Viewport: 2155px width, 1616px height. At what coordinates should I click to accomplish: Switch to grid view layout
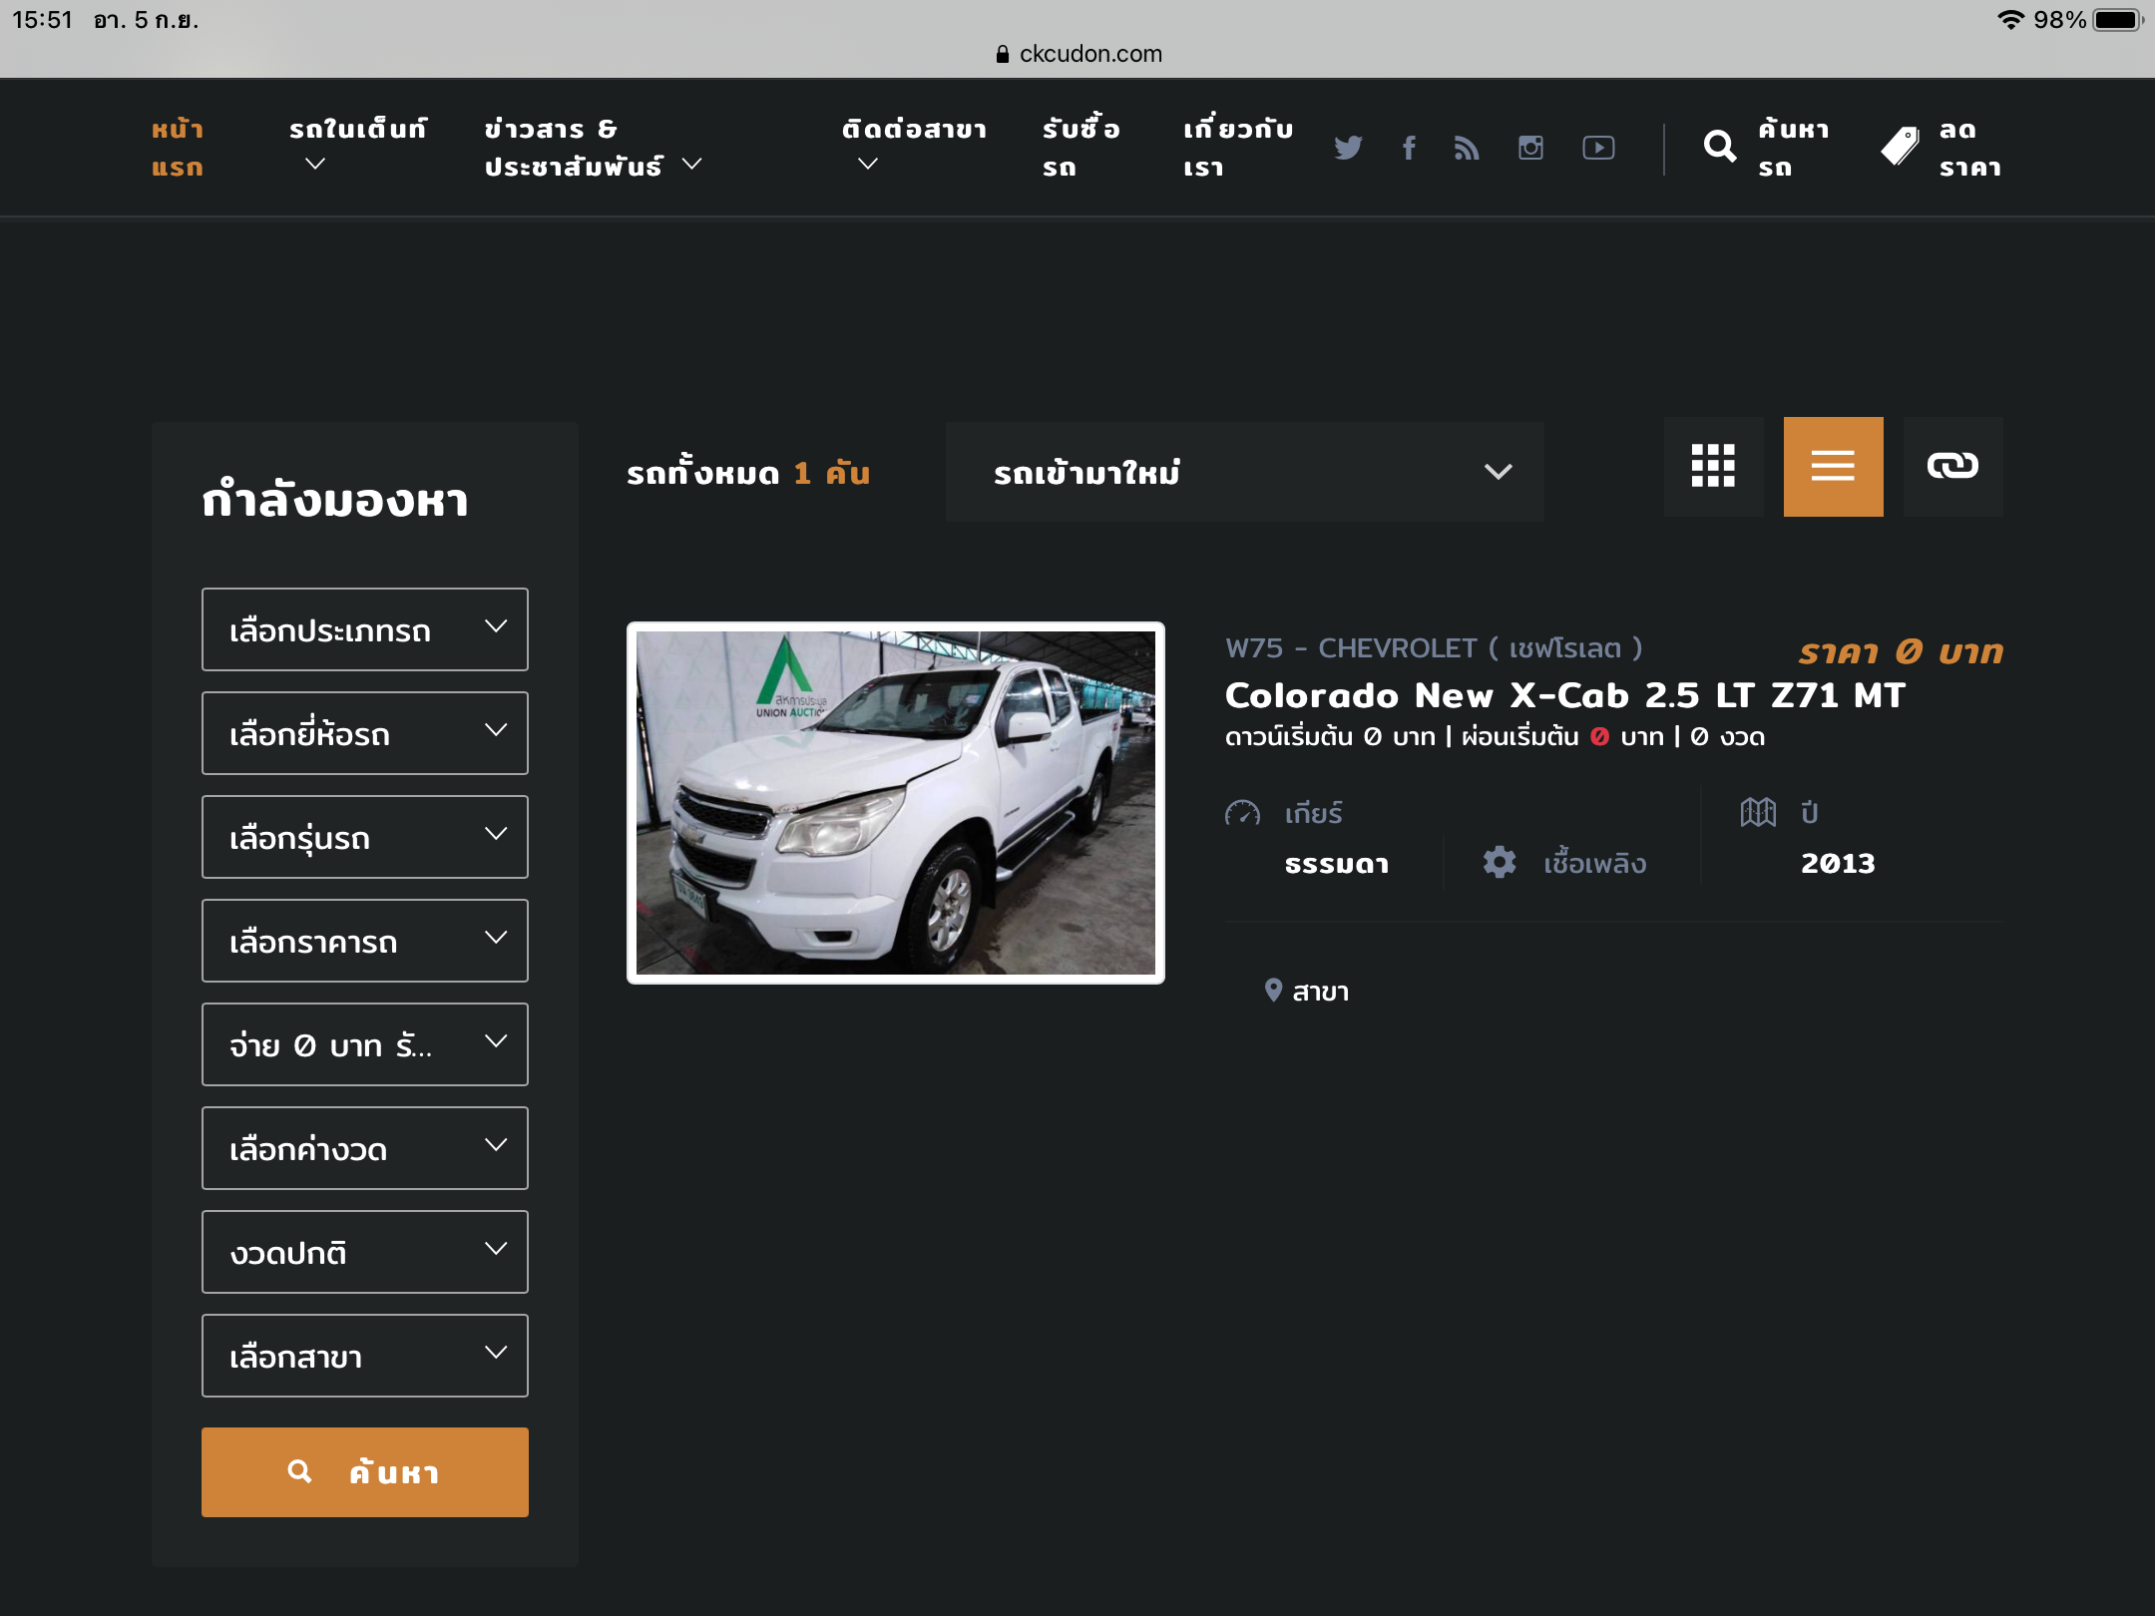pos(1713,466)
